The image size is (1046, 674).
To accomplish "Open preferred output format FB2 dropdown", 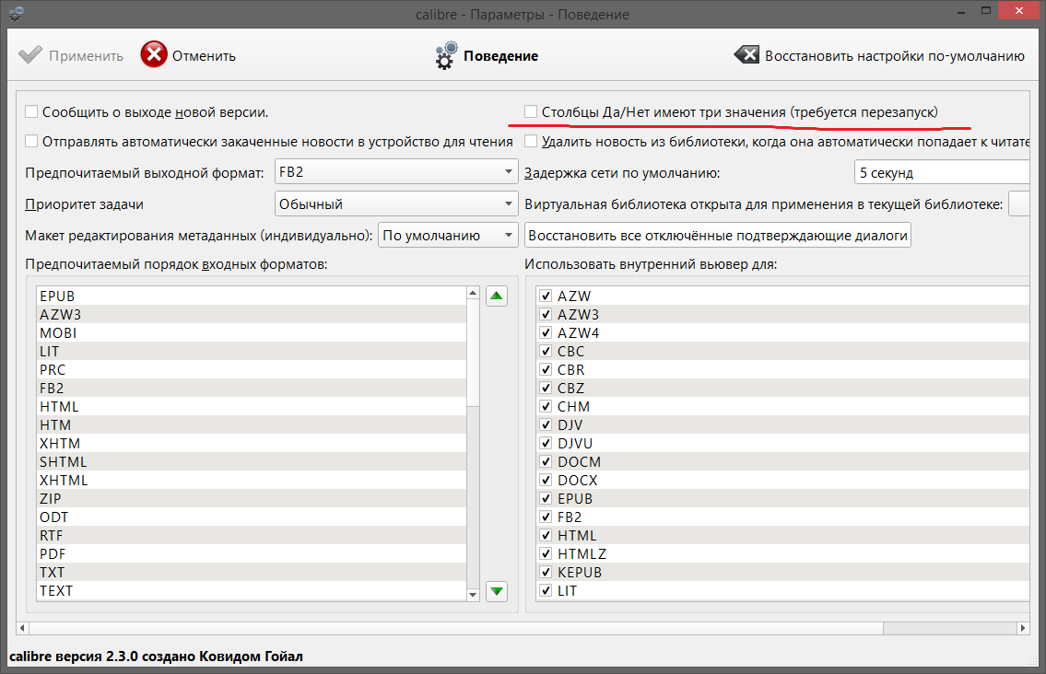I will pos(396,172).
